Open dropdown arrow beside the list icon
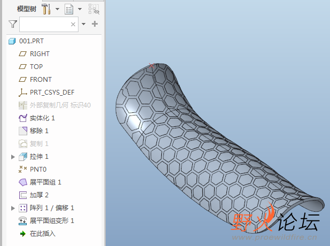 click(80, 9)
